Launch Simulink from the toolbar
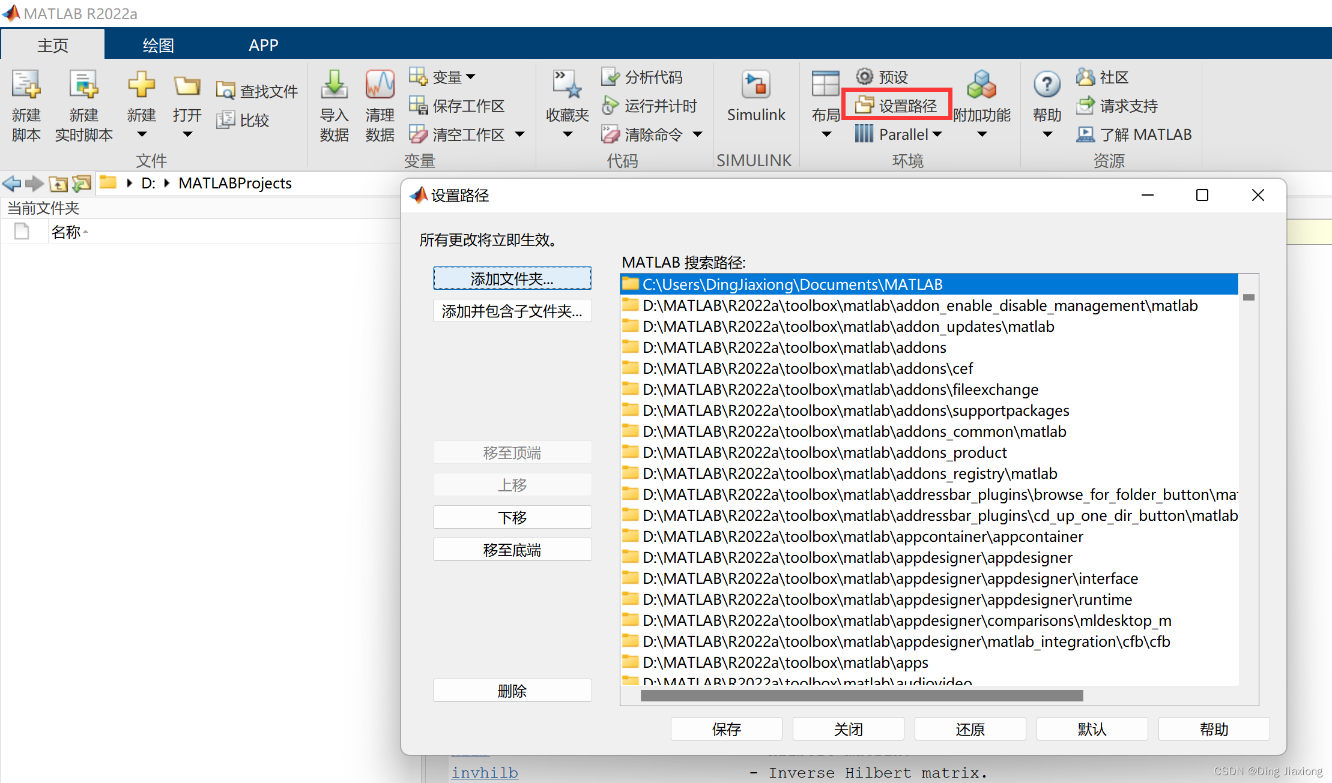 point(755,85)
